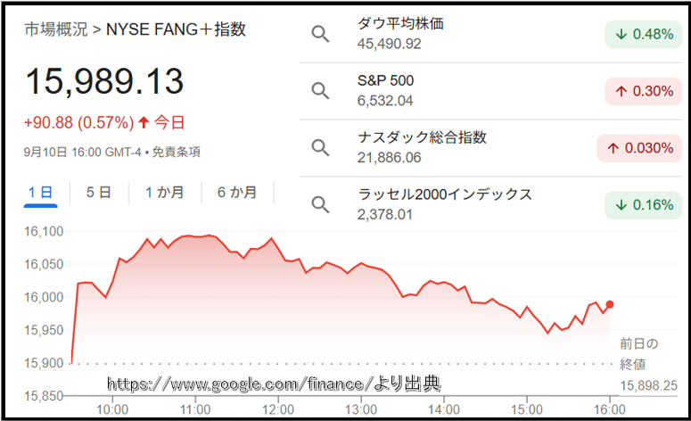Open the 免責条項 disclaimer link
This screenshot has width=691, height=421.
coord(177,153)
